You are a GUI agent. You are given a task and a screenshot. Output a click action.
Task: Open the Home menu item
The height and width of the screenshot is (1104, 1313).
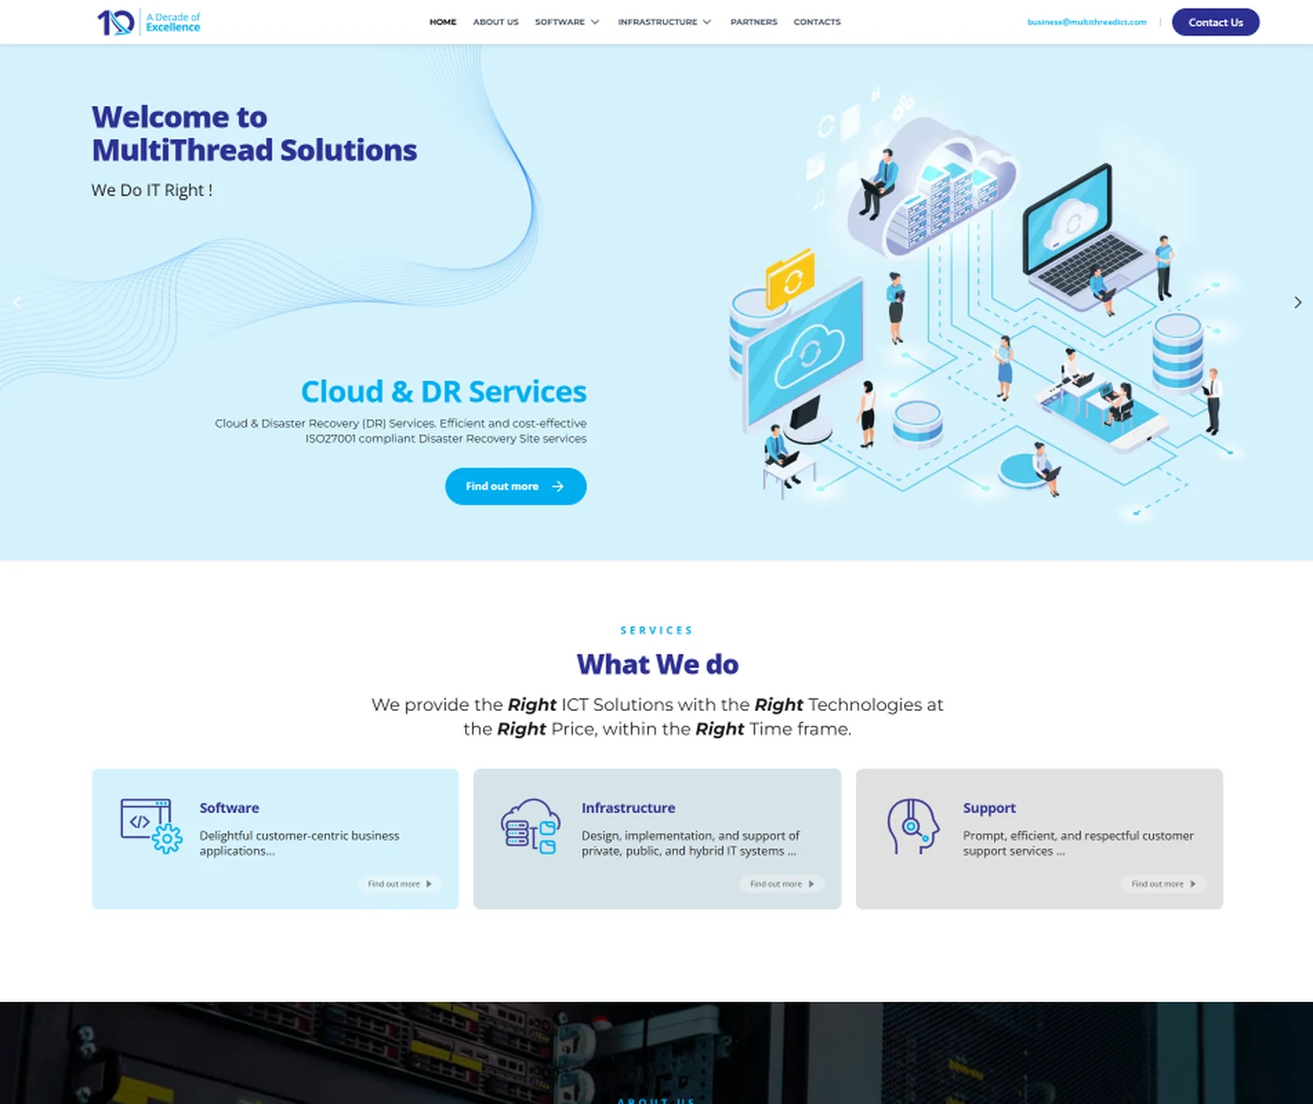[443, 22]
